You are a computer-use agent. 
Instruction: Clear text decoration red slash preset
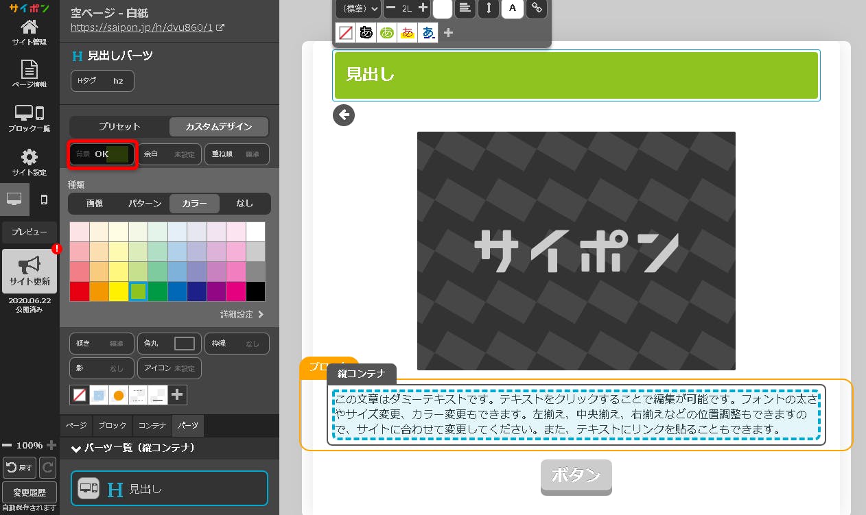coord(346,32)
